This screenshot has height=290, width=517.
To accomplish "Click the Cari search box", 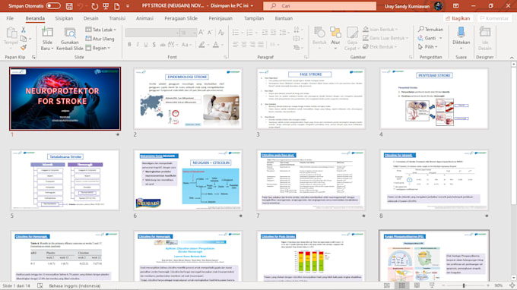I will tap(319, 6).
